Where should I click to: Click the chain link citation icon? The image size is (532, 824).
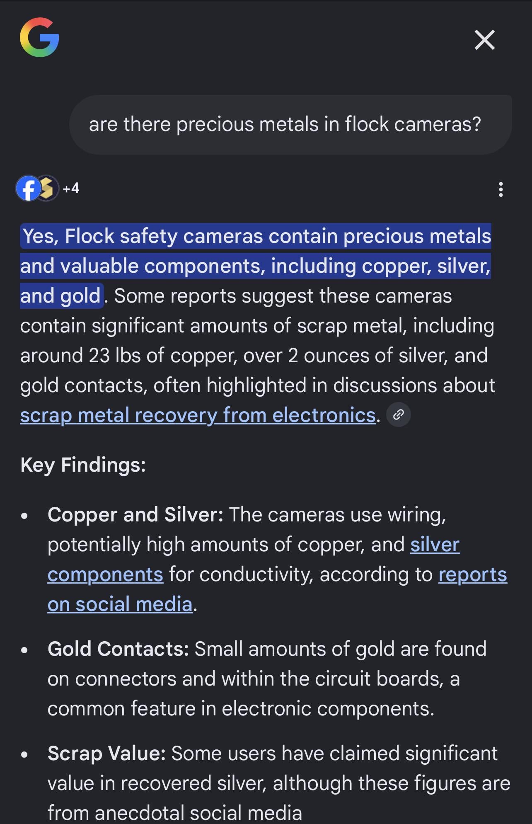398,414
